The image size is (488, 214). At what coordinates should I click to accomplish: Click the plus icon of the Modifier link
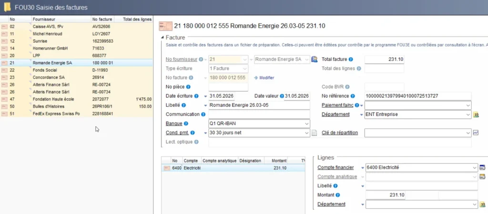tap(256, 78)
